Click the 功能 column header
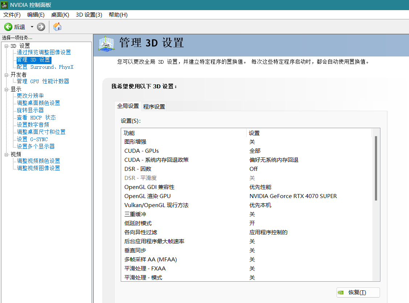The width and height of the screenshot is (409, 303). (x=184, y=133)
